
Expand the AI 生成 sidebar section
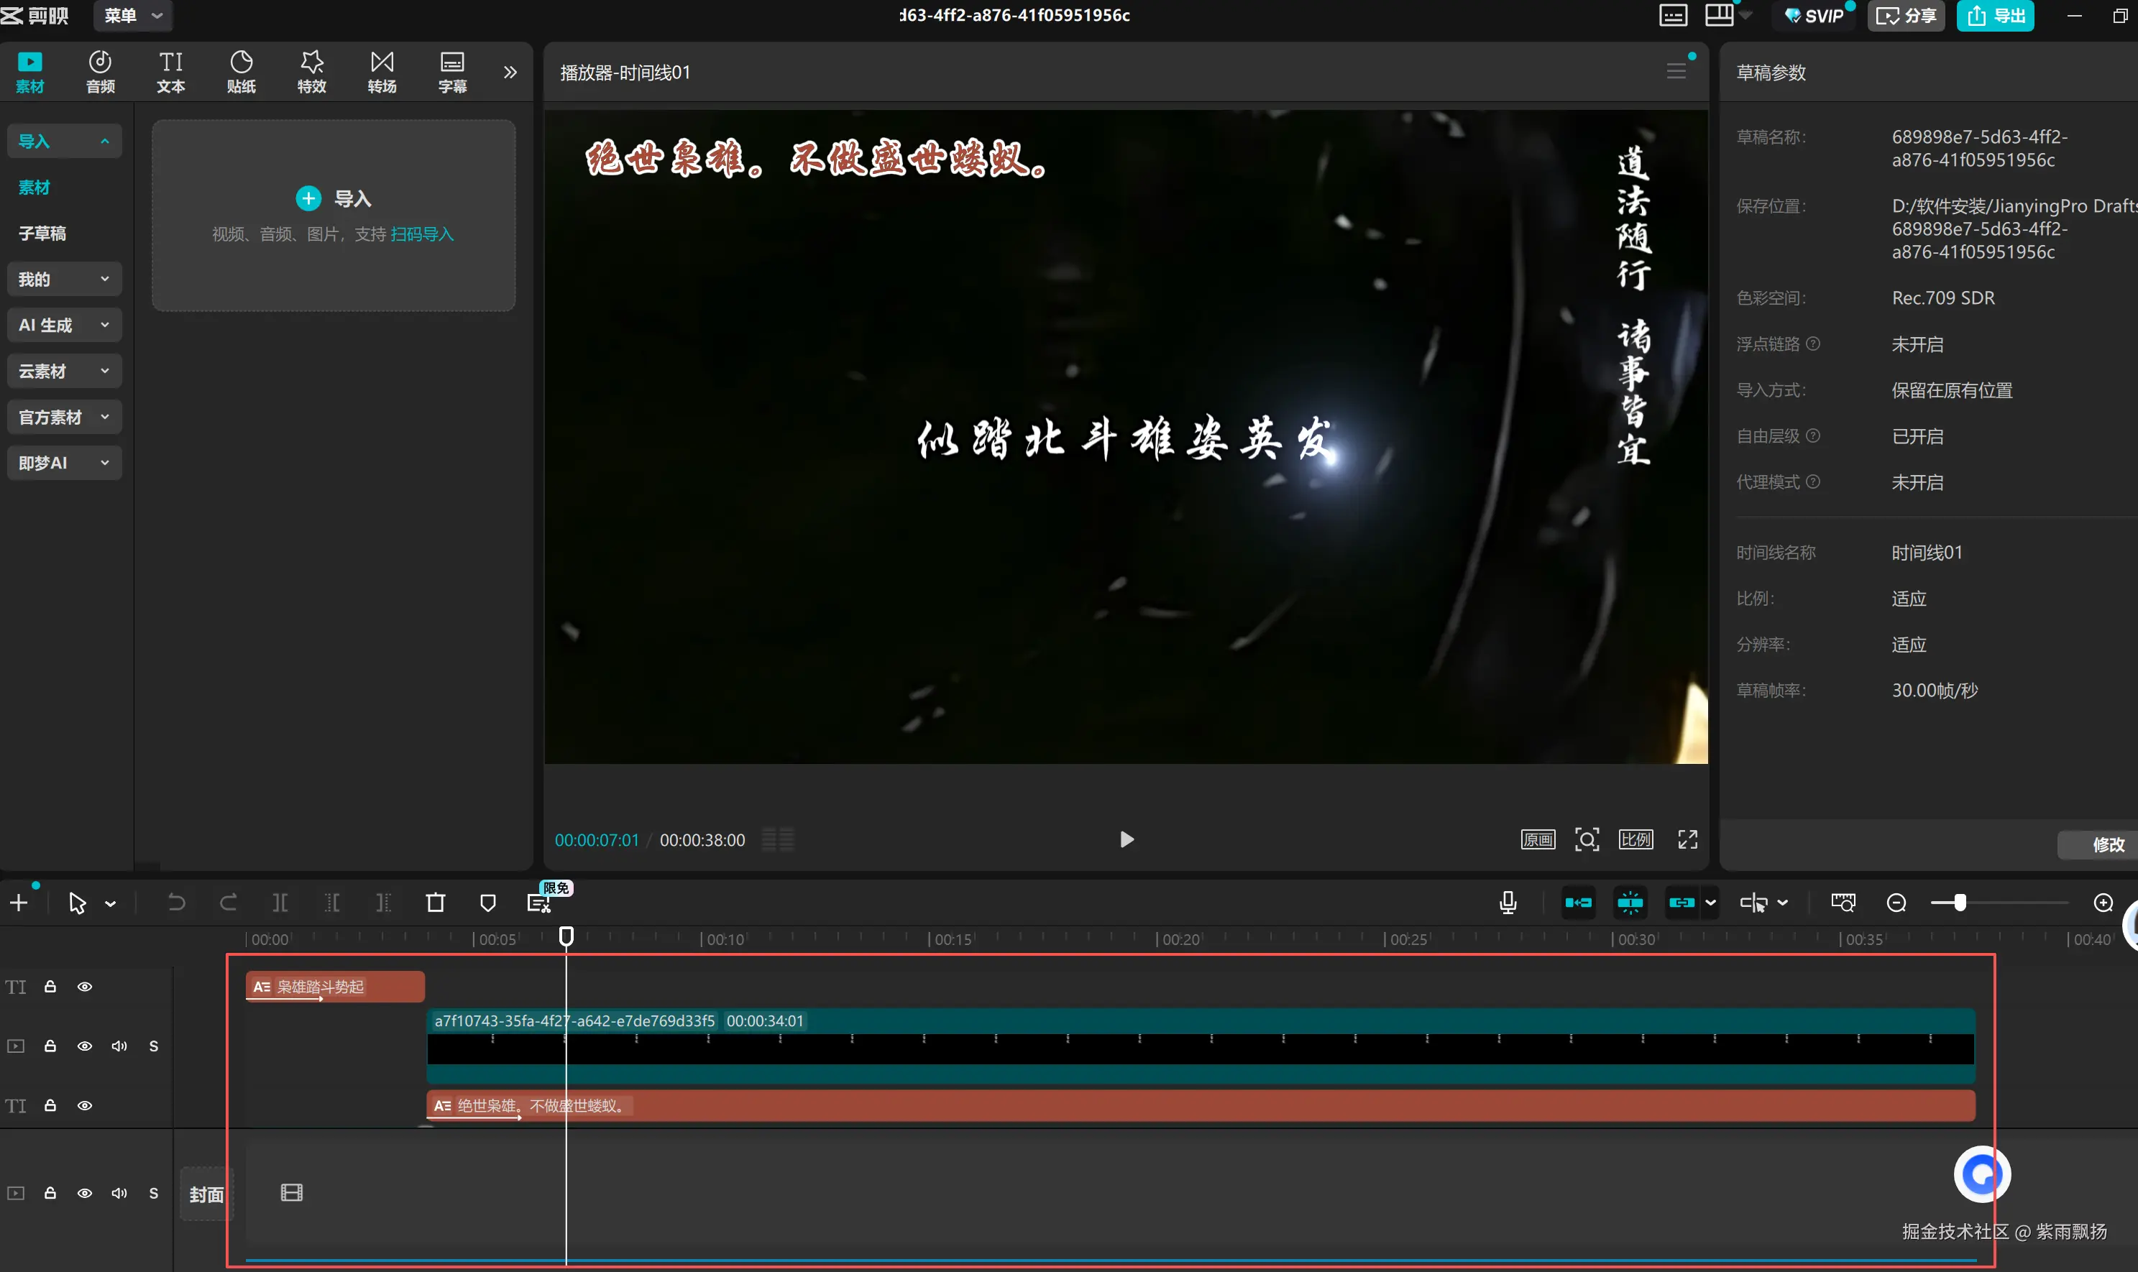coord(64,325)
